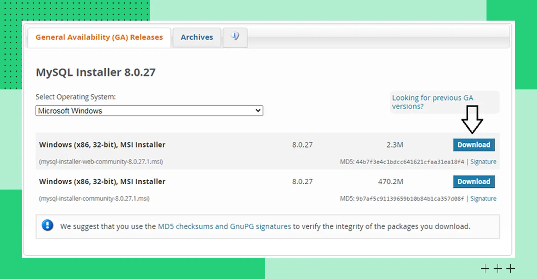The image size is (537, 279).
Task: Download the 470.2M community MSI installer
Action: click(x=473, y=181)
